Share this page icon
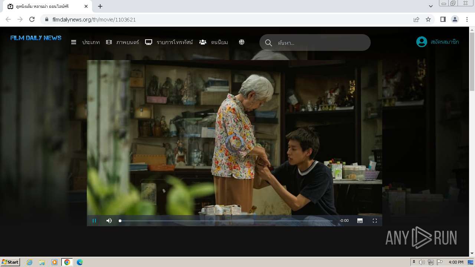 coord(416,19)
